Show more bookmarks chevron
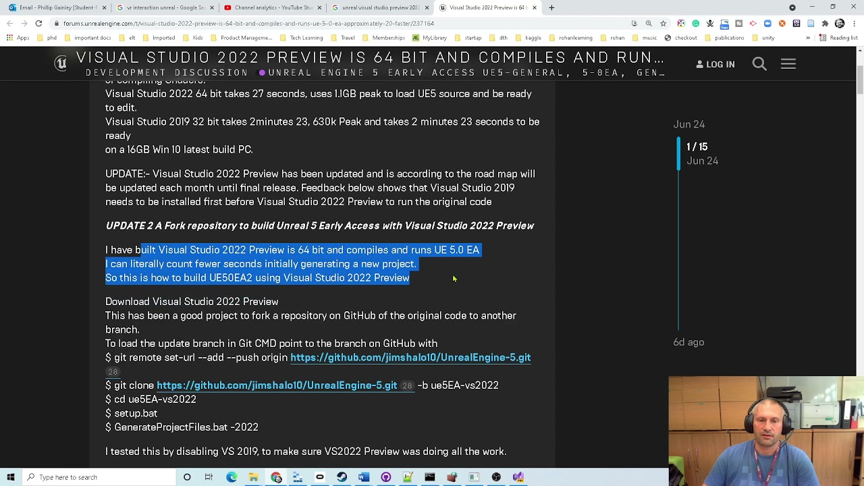Viewport: 864px width, 486px height. [808, 38]
